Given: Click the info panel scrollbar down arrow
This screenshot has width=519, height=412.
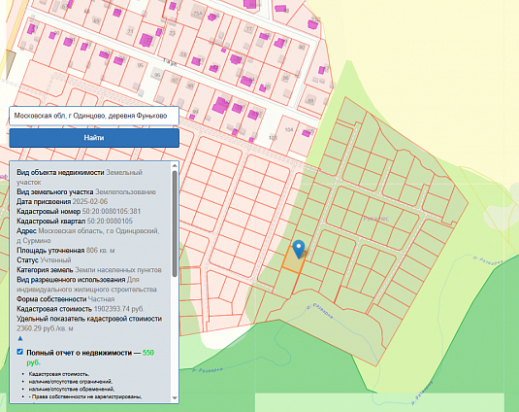Looking at the screenshot, I should point(175,398).
